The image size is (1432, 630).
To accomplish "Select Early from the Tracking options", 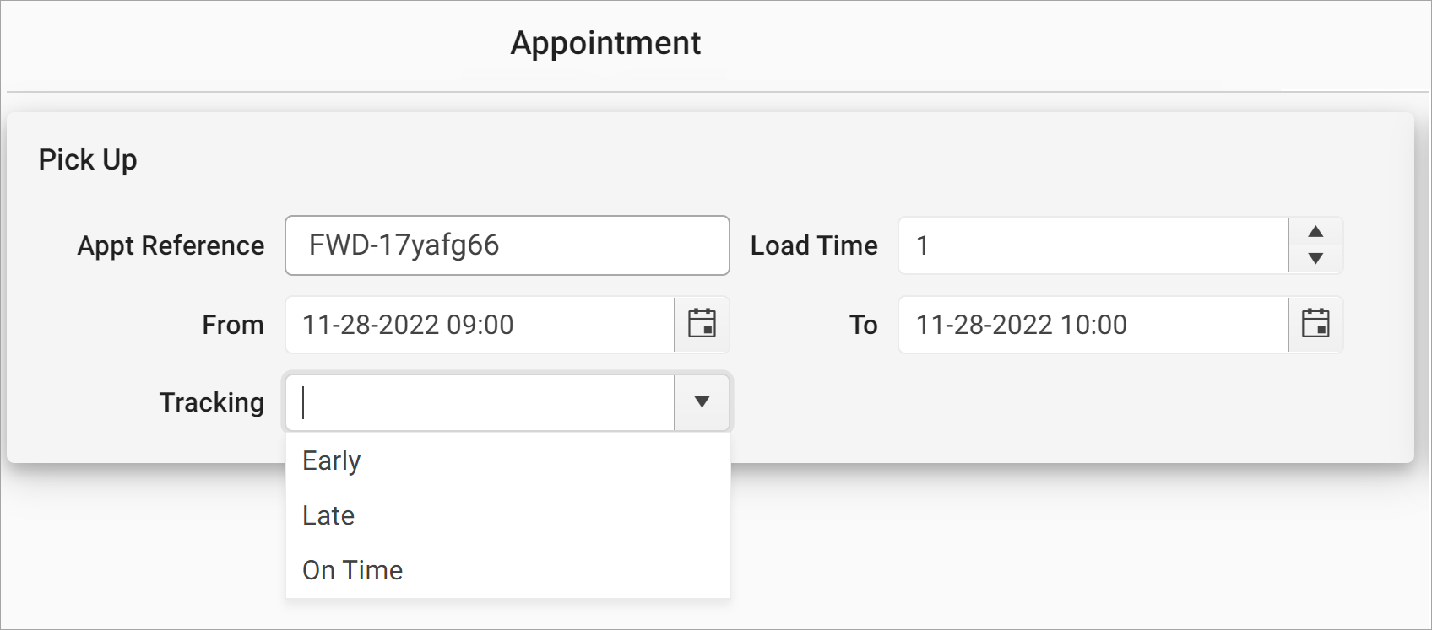I will [331, 460].
